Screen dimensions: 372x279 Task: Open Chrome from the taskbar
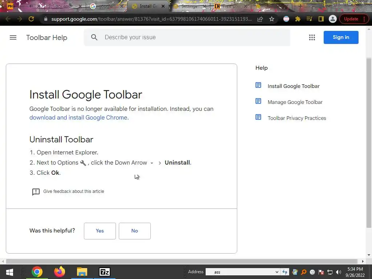pos(37,272)
